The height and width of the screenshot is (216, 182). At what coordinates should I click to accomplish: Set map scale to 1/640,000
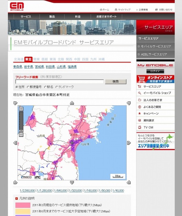coord(61,191)
